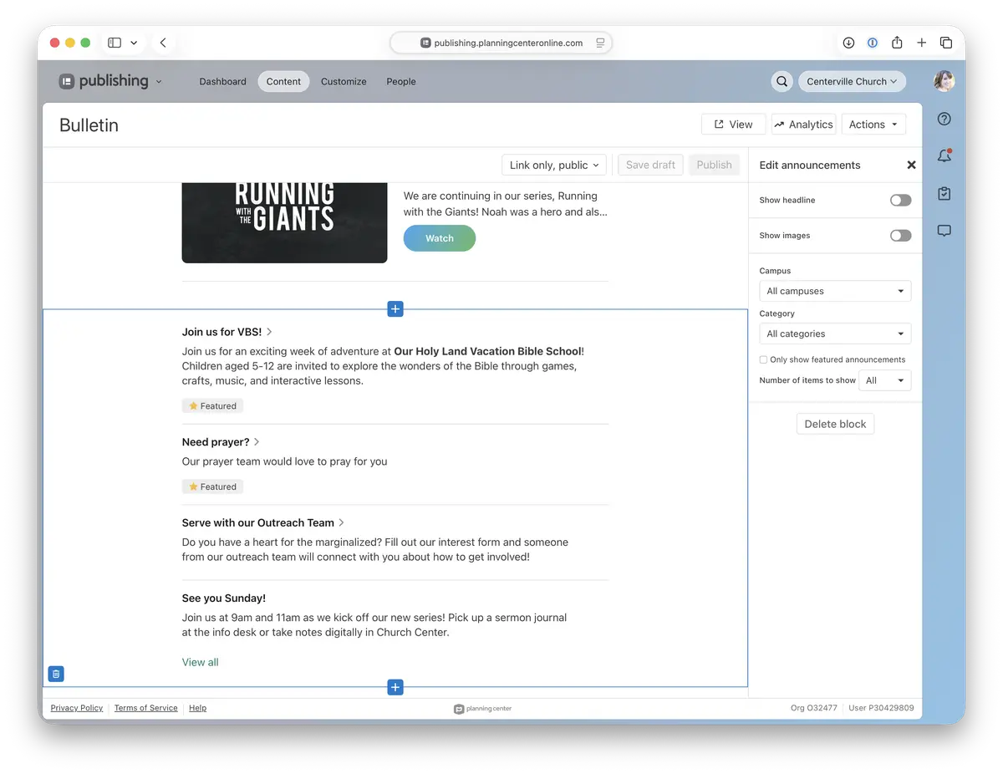
Task: Open the People tab
Action: pyautogui.click(x=401, y=81)
